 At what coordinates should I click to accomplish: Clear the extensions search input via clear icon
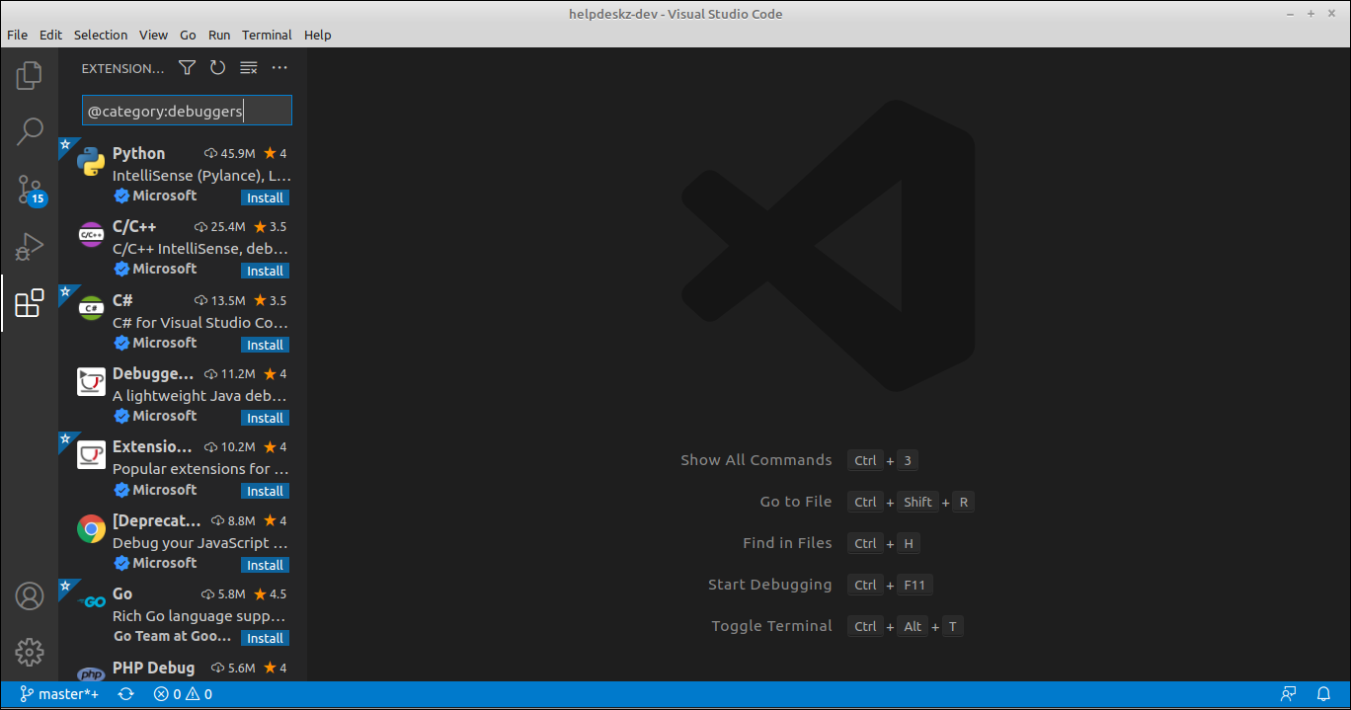(248, 67)
